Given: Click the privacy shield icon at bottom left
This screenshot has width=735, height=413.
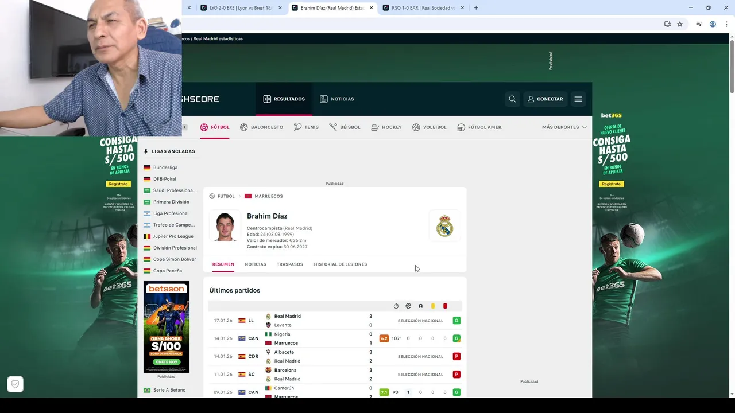Looking at the screenshot, I should [x=16, y=384].
